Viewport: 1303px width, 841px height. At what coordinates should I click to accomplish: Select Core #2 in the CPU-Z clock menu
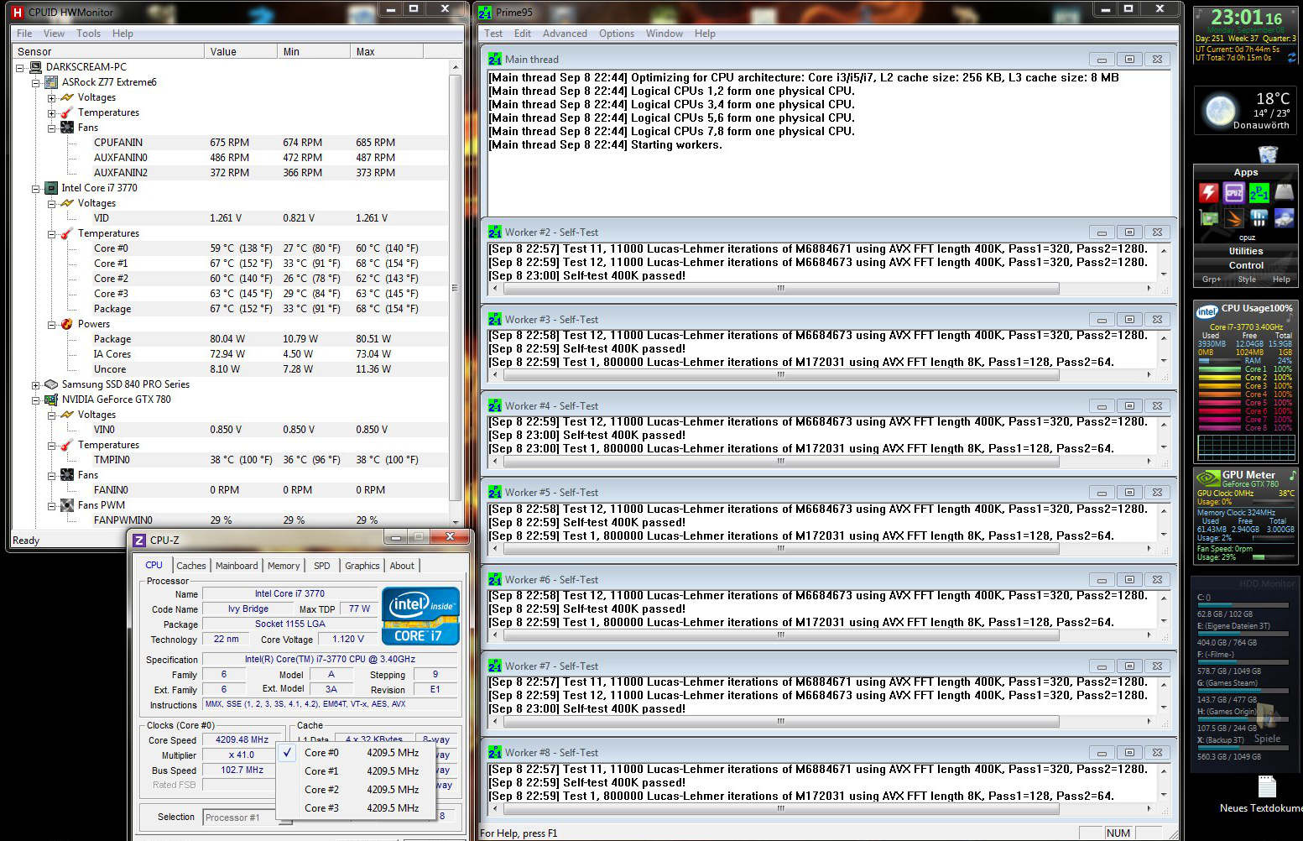pos(356,790)
